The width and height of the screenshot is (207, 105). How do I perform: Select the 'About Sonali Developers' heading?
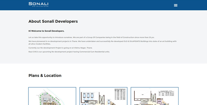point(53,21)
